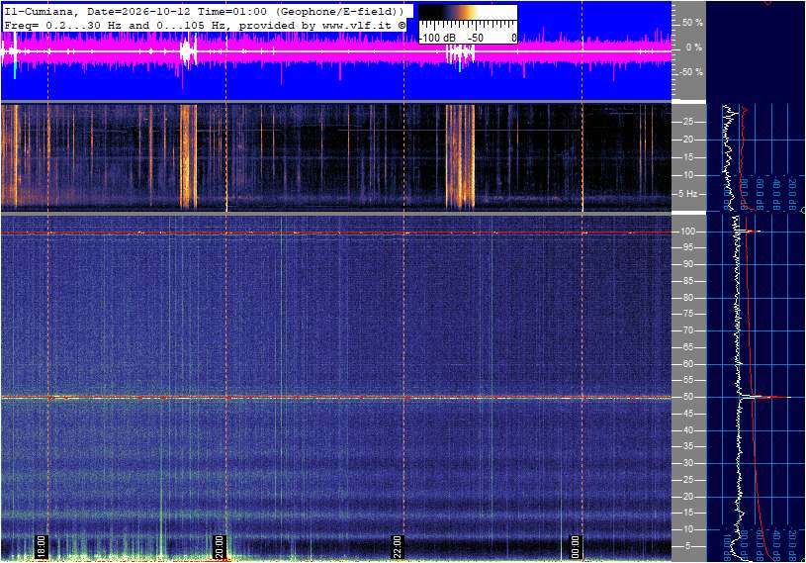The height and width of the screenshot is (563, 806).
Task: Click the '-100 dB' legend label
Action: (437, 38)
